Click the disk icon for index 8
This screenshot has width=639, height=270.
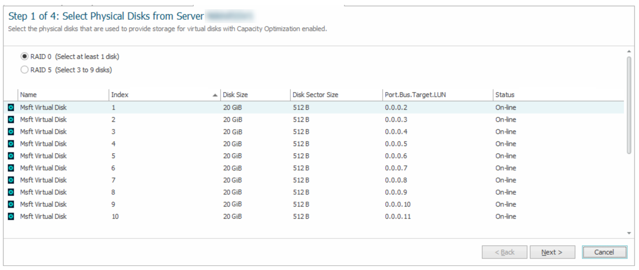click(x=11, y=192)
